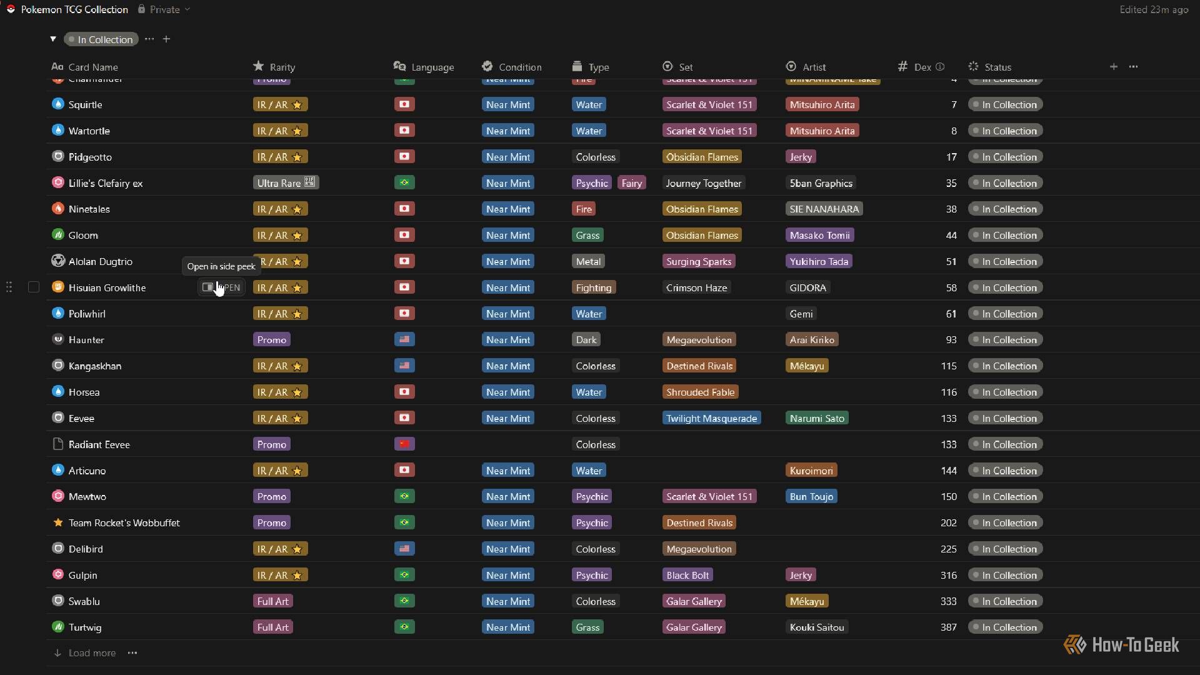Open In Collection group options ellipsis
Viewport: 1200px width, 675px height.
click(149, 39)
